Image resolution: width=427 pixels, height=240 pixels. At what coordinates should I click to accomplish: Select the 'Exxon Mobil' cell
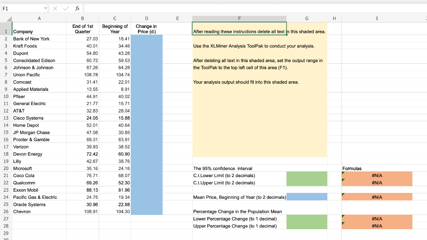tap(39, 190)
